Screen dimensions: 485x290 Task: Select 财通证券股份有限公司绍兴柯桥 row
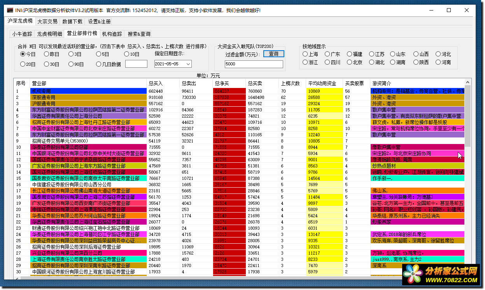(240, 228)
